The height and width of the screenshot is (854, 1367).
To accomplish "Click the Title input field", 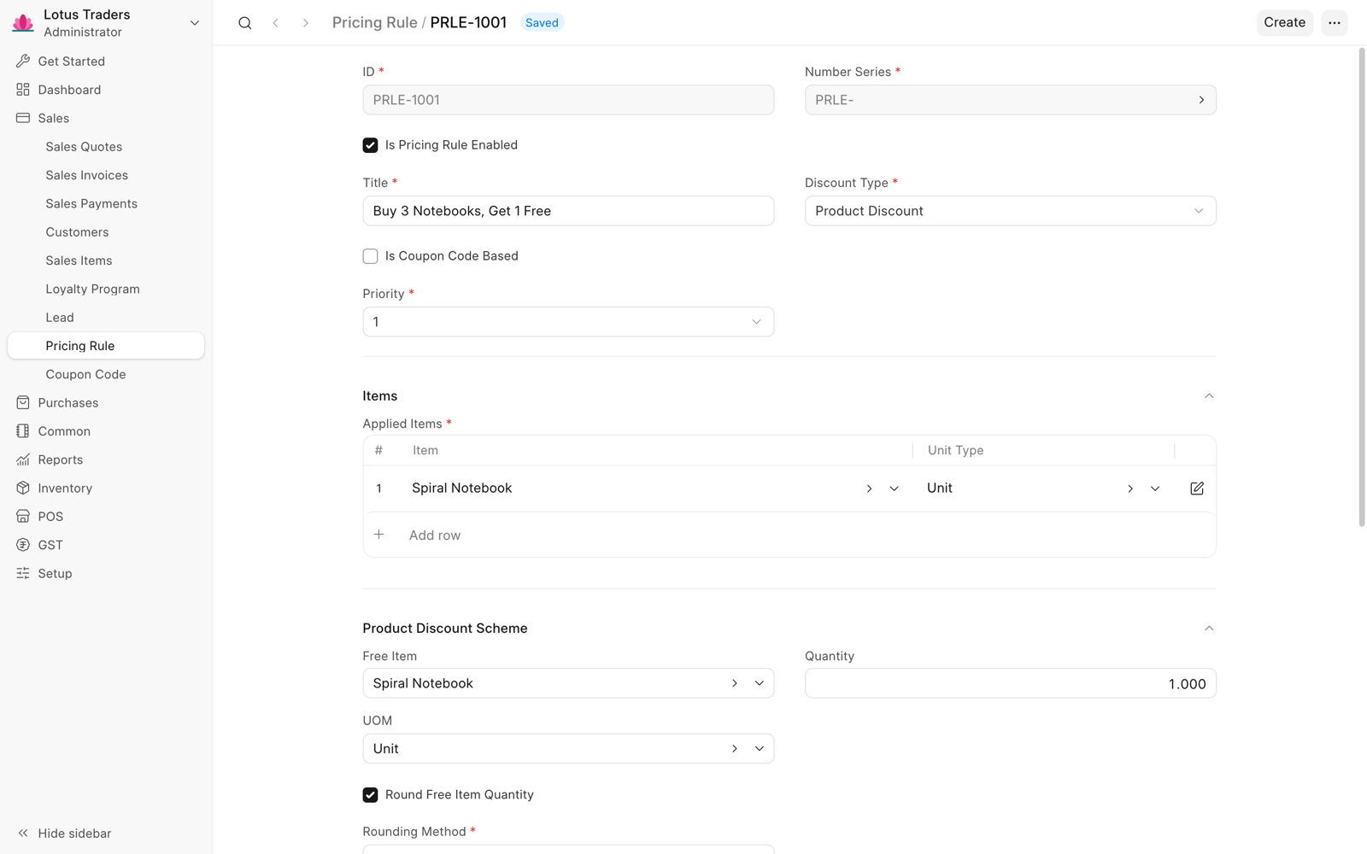I will pos(568,211).
